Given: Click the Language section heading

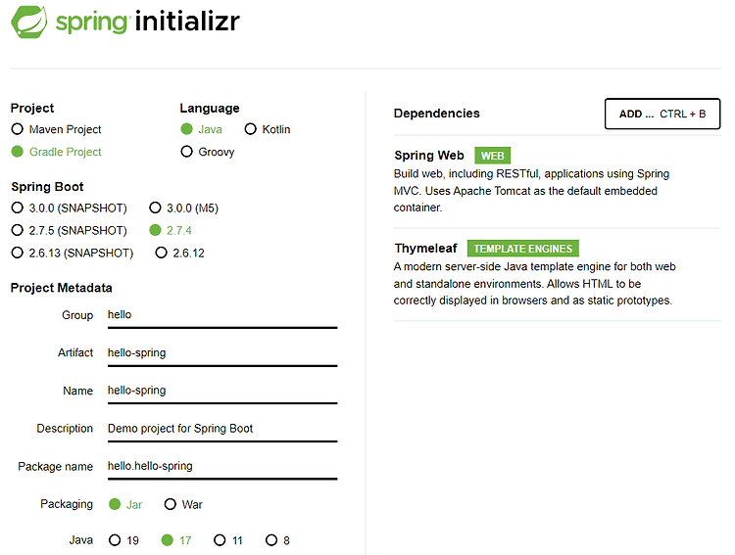Looking at the screenshot, I should [x=210, y=109].
